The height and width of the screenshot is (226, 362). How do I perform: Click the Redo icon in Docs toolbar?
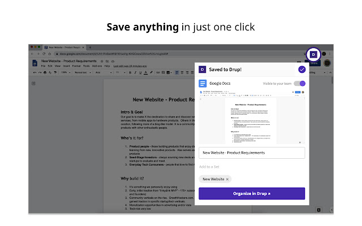(x=40, y=72)
